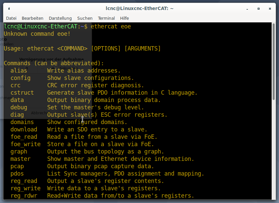
Task: Click the 'diag' command row
Action: point(89,115)
